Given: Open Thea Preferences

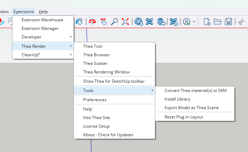Looking at the screenshot, I should (114, 100).
